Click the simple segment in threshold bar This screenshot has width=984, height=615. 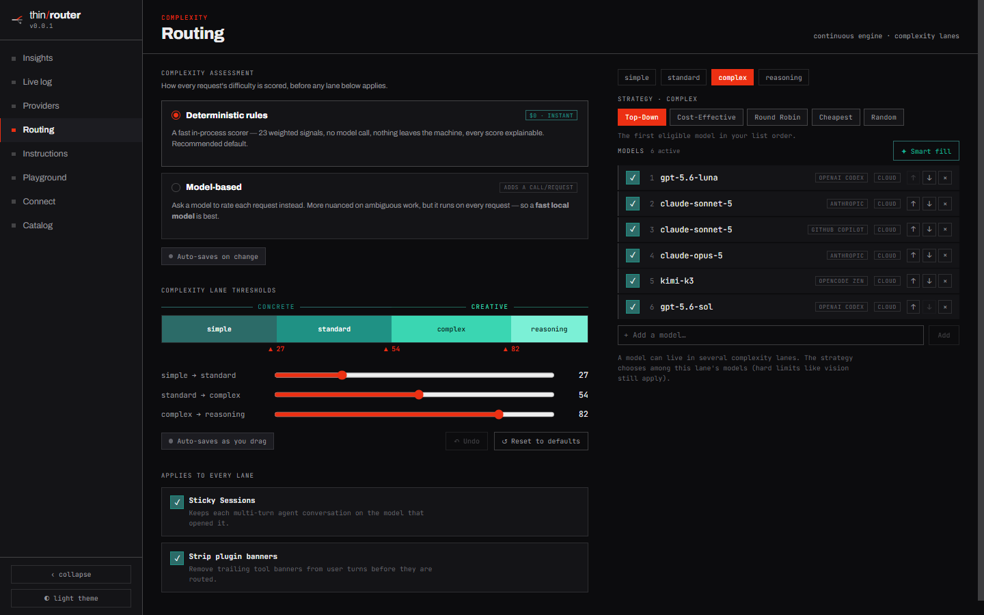coord(219,329)
